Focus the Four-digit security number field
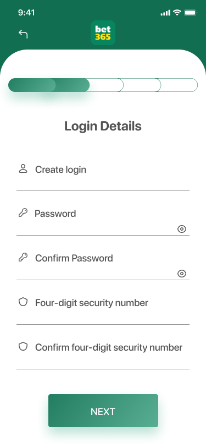Image resolution: width=206 pixels, height=447 pixels. click(x=103, y=309)
